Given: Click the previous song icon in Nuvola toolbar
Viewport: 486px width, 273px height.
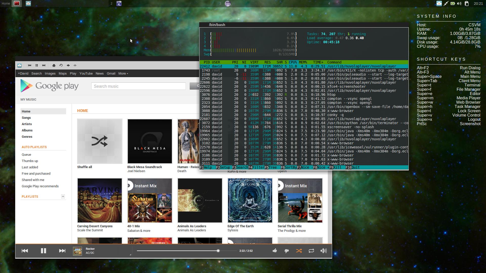Looking at the screenshot, I should tap(30, 65).
